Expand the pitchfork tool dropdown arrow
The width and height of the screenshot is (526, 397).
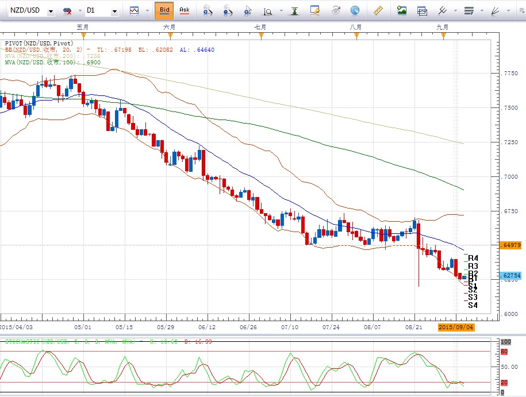coord(455,11)
